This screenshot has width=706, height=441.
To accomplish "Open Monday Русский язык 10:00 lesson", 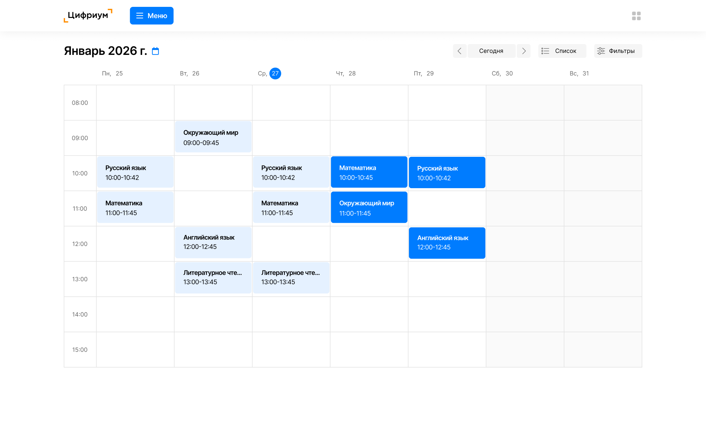I will tap(135, 172).
